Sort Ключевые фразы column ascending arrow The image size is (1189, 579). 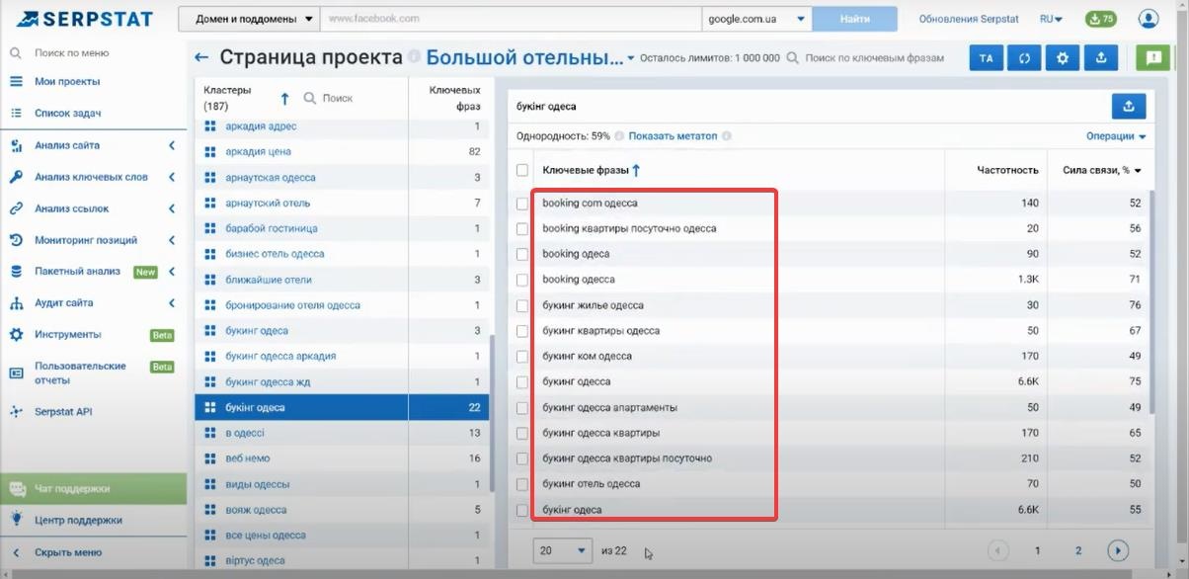click(x=636, y=170)
